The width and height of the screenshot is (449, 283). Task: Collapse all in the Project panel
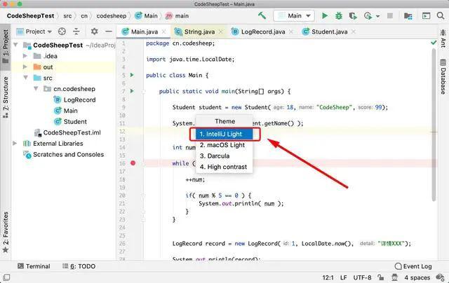point(76,32)
